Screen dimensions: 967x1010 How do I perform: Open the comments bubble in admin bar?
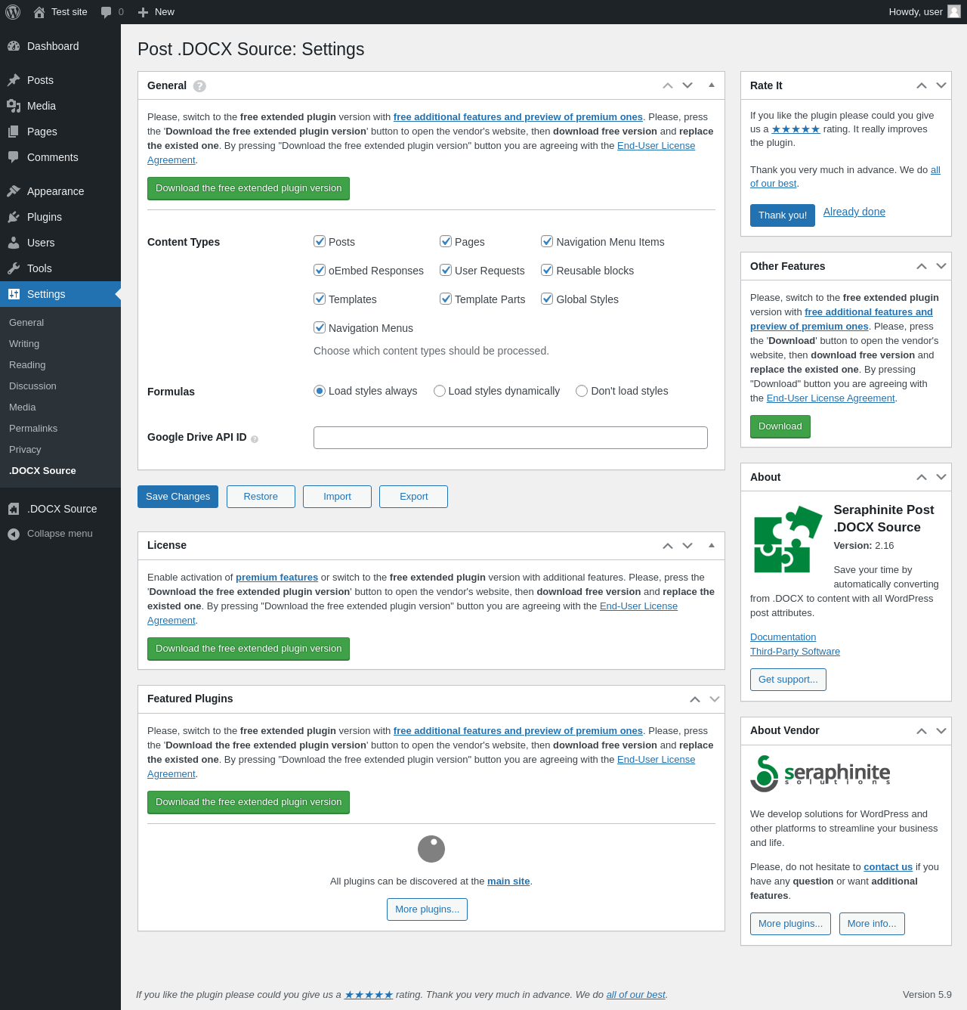tap(112, 12)
